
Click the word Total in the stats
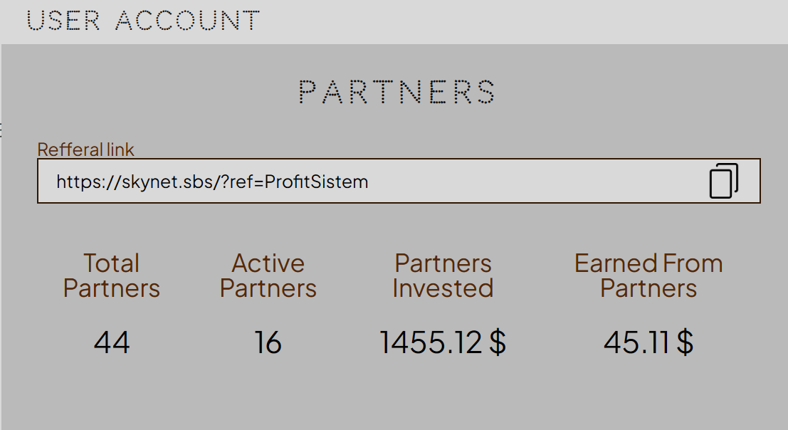[x=112, y=263]
